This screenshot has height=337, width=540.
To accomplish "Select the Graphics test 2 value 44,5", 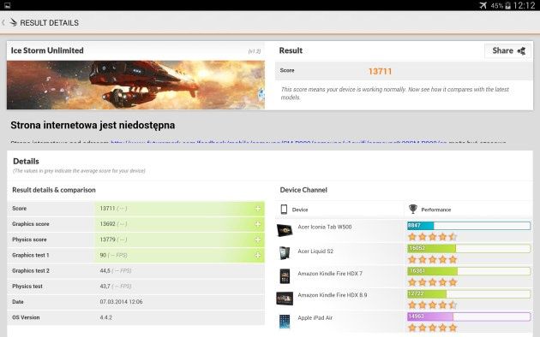I will 105,270.
